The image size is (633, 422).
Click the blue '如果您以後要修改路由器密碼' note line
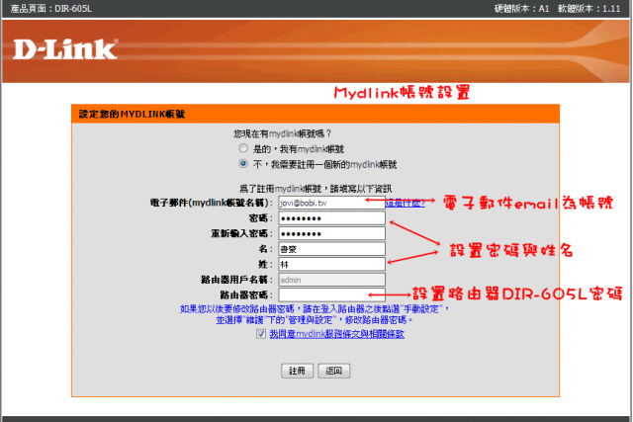[315, 309]
